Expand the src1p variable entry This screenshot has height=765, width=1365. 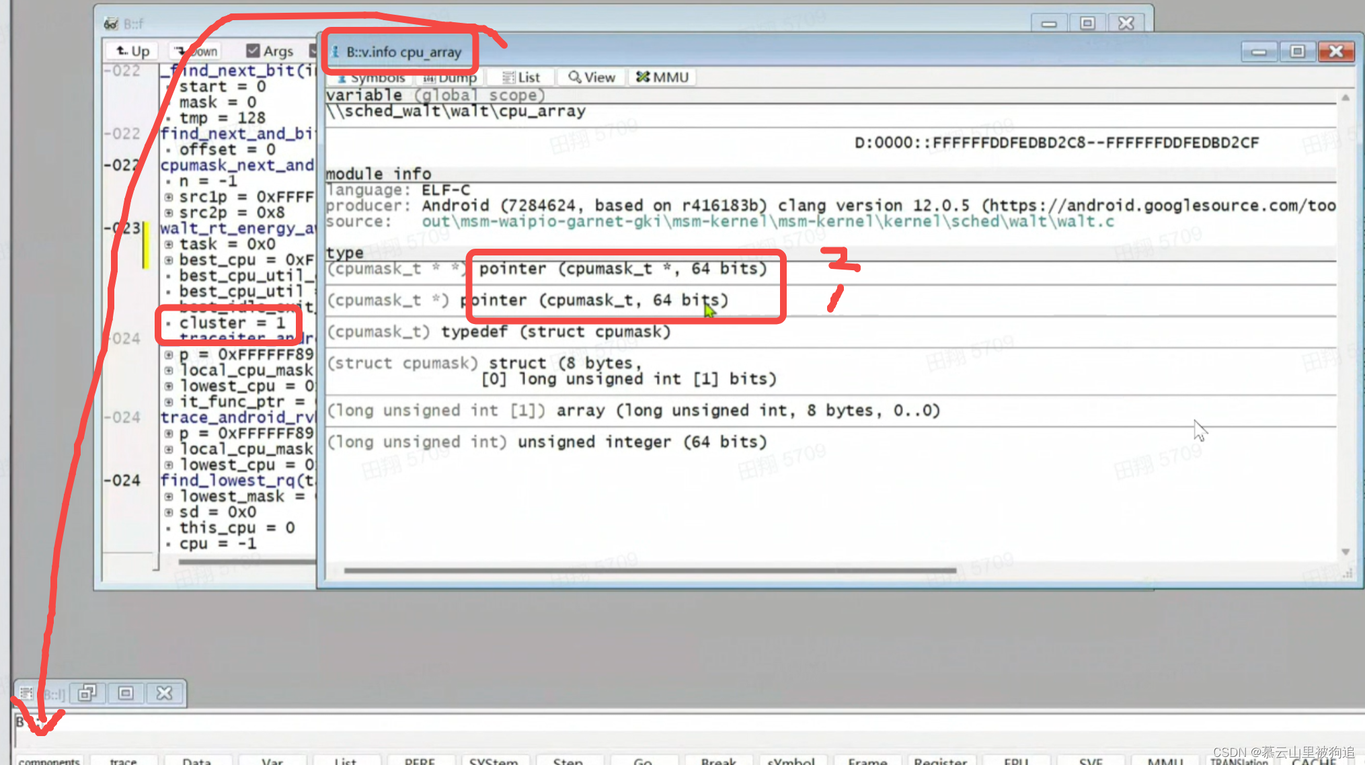170,197
